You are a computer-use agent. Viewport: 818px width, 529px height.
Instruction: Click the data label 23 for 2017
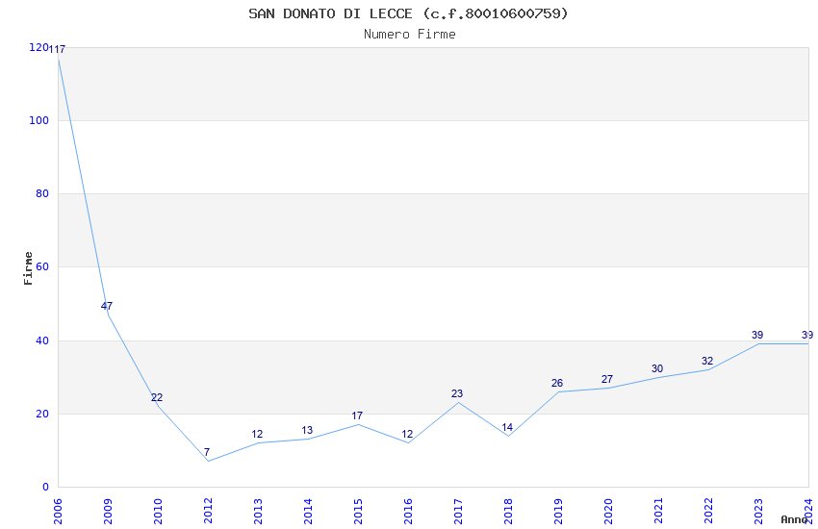pos(457,394)
